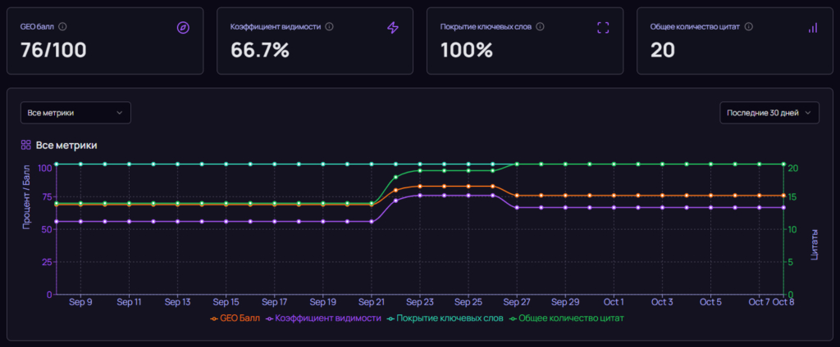Click the Oct 5 point on purple visibility line
840x347 pixels.
711,207
